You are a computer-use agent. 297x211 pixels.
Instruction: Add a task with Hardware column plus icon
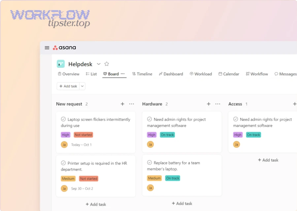(x=209, y=104)
